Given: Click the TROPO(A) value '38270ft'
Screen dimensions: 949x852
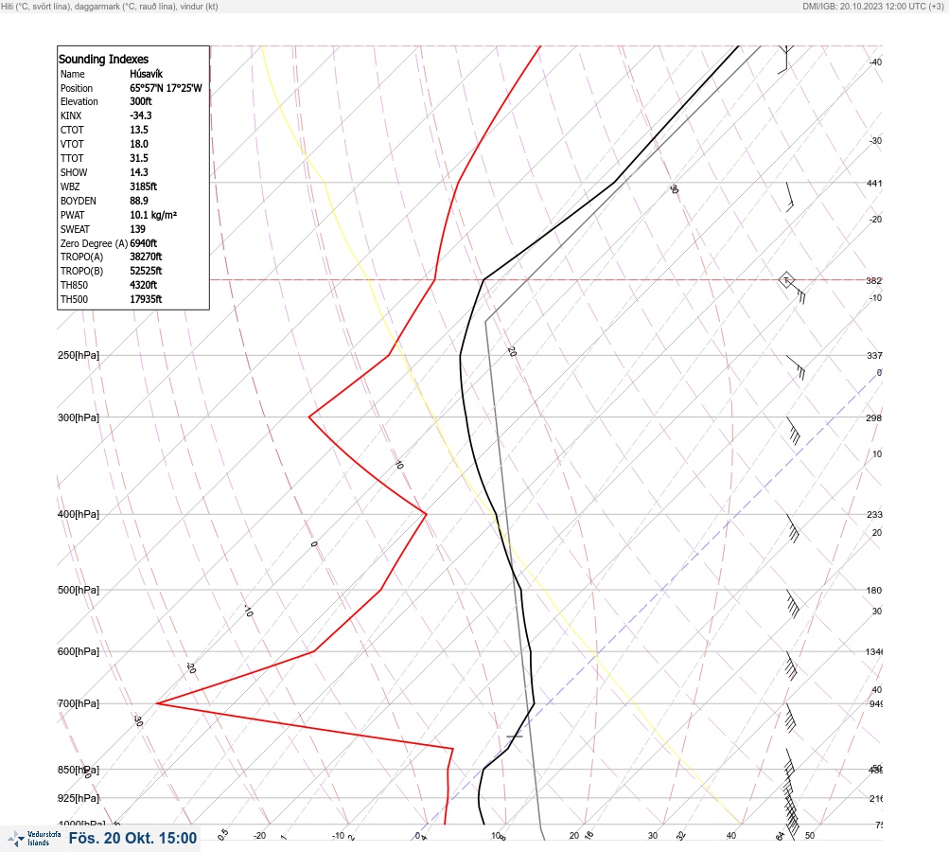Looking at the screenshot, I should 146,257.
